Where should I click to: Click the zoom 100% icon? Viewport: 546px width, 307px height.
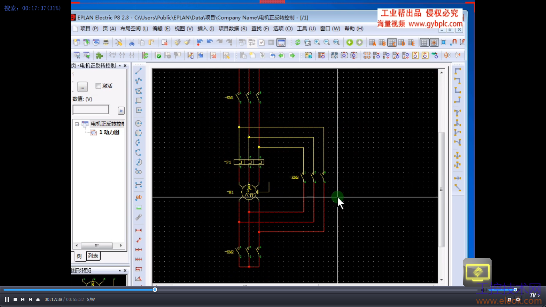(336, 42)
